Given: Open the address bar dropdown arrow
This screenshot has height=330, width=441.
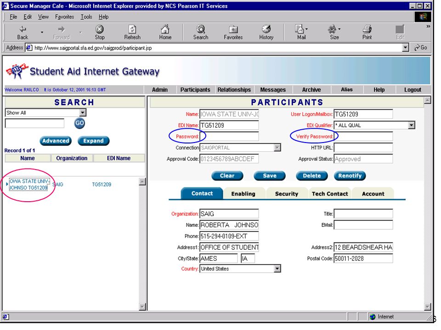Looking at the screenshot, I should coord(405,48).
